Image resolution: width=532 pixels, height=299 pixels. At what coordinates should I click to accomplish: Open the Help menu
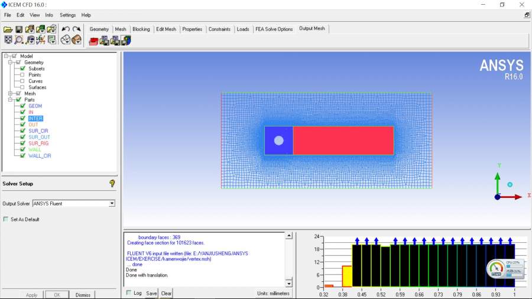tap(86, 15)
